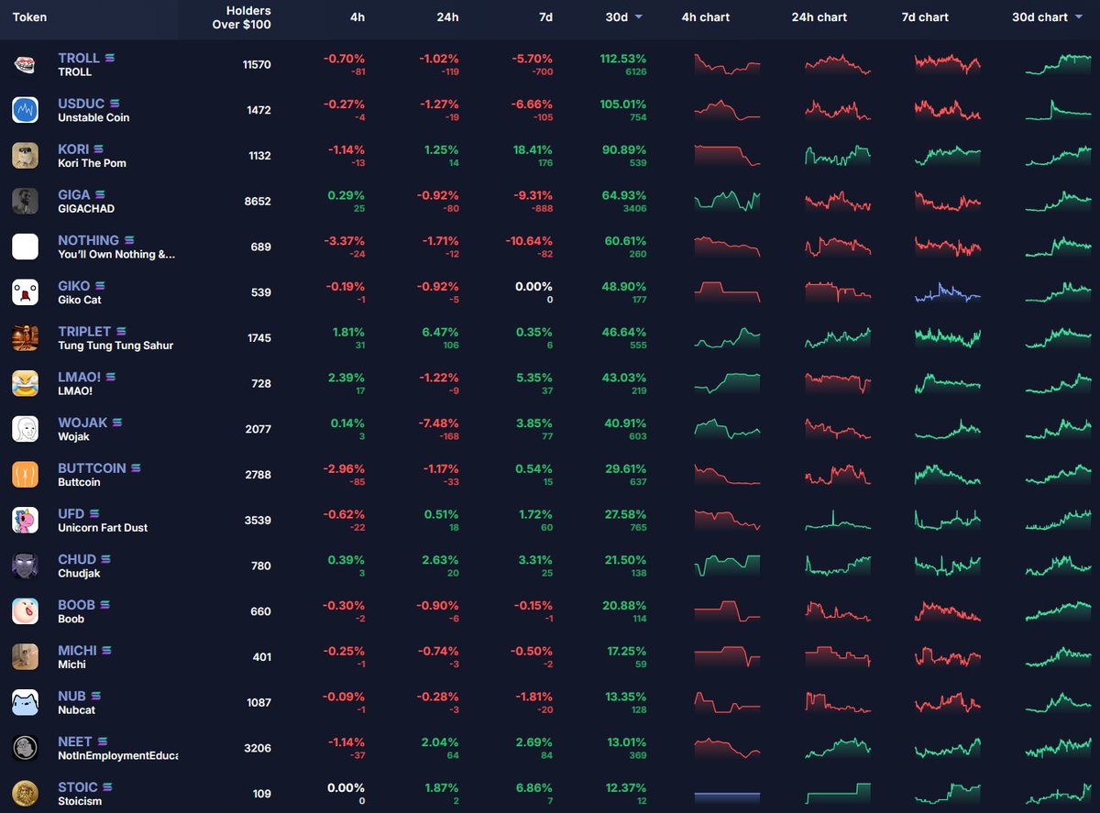The width and height of the screenshot is (1100, 813).
Task: Click the Giko Cat face icon
Action: pyautogui.click(x=25, y=291)
